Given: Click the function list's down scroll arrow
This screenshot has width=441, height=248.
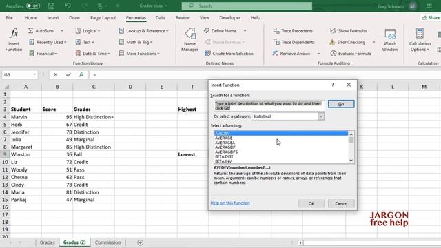Looking at the screenshot, I should click(351, 161).
